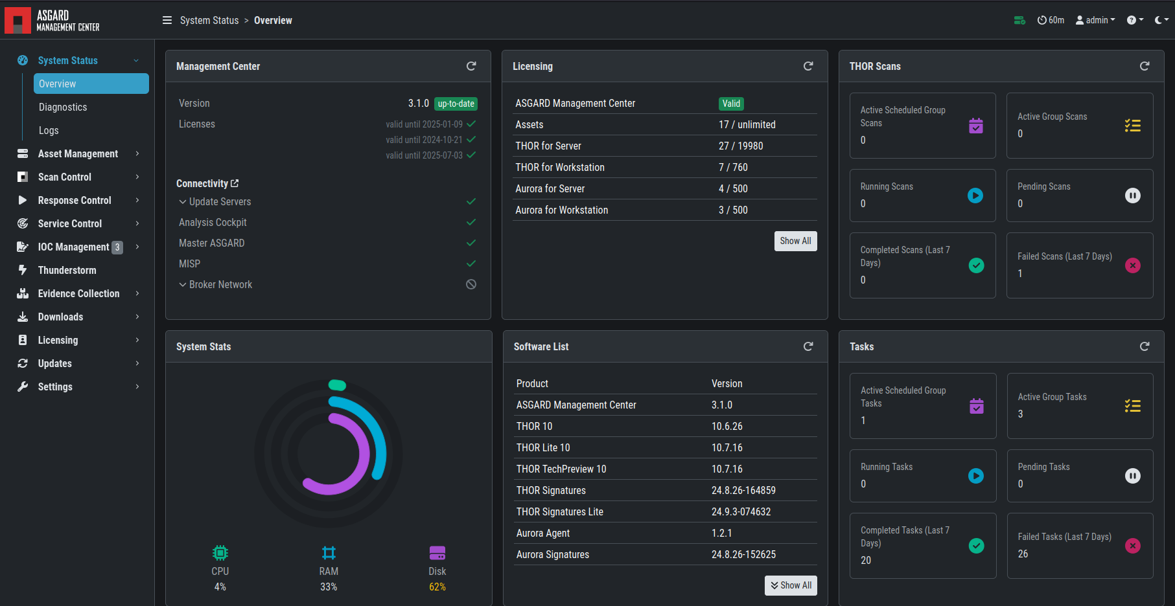Click the Pending Tasks pause icon
Viewport: 1175px width, 606px height.
(1133, 476)
